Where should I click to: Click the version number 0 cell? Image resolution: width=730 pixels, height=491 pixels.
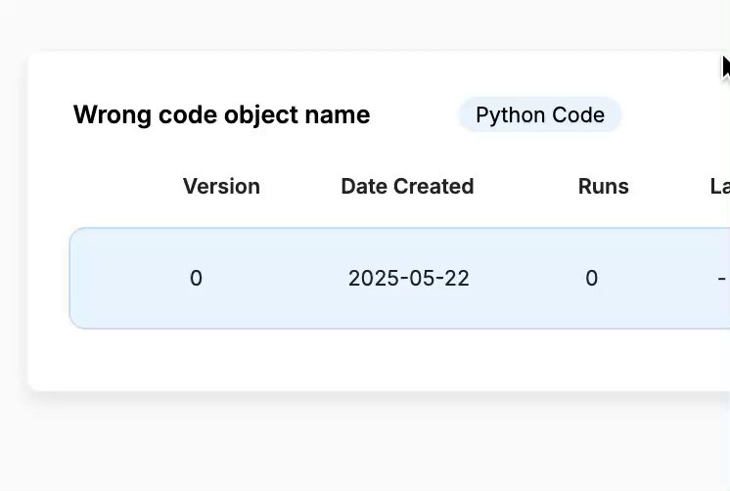(x=196, y=279)
